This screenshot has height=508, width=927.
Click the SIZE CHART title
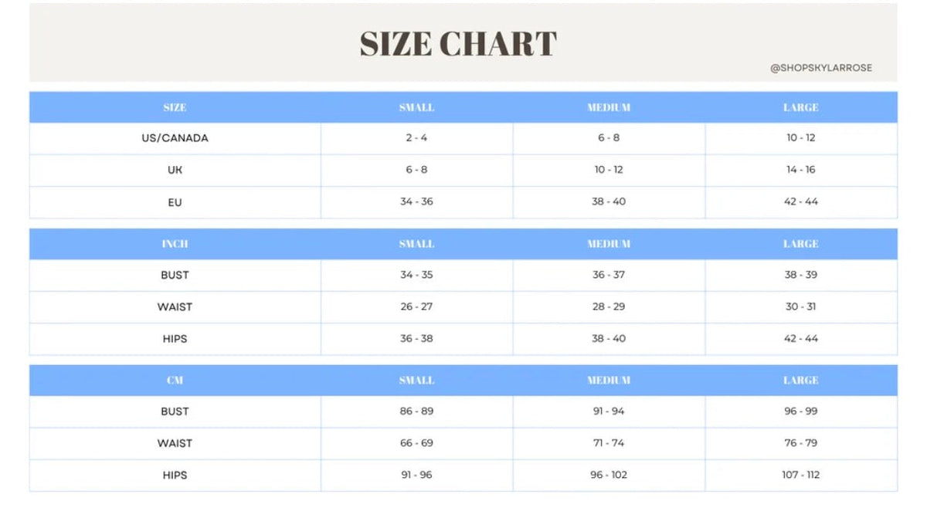[458, 44]
